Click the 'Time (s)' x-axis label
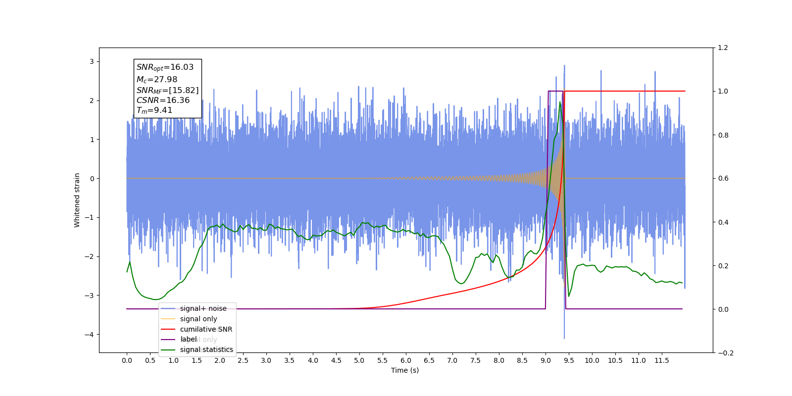 [405, 370]
